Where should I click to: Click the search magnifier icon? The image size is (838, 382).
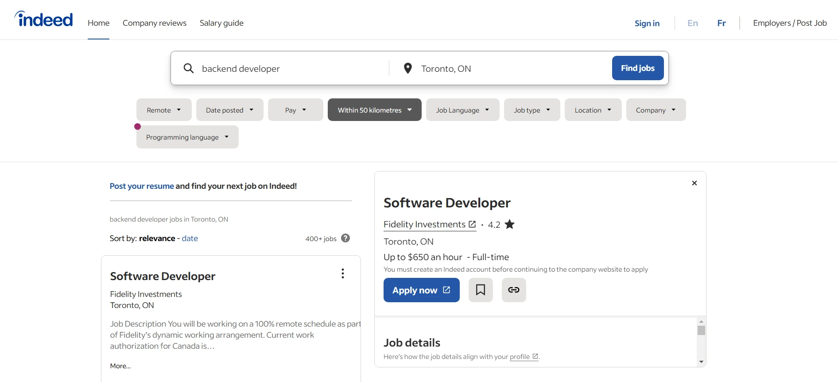tap(189, 68)
